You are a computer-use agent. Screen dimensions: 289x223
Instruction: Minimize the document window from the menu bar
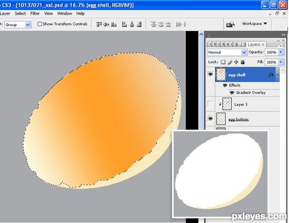270,14
